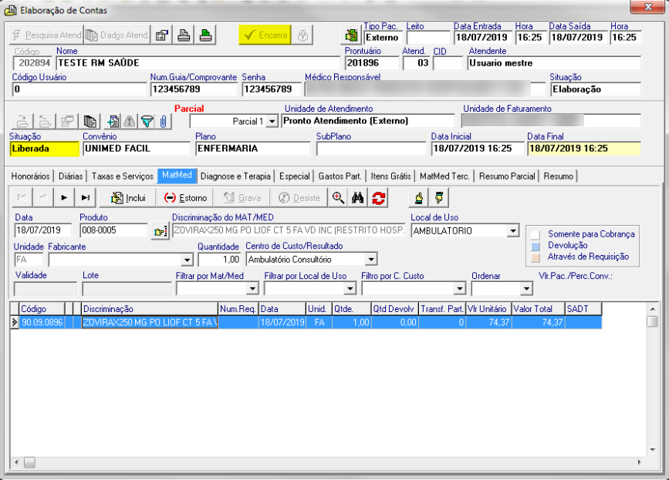Click the Grava button
The image size is (669, 480).
pyautogui.click(x=242, y=197)
